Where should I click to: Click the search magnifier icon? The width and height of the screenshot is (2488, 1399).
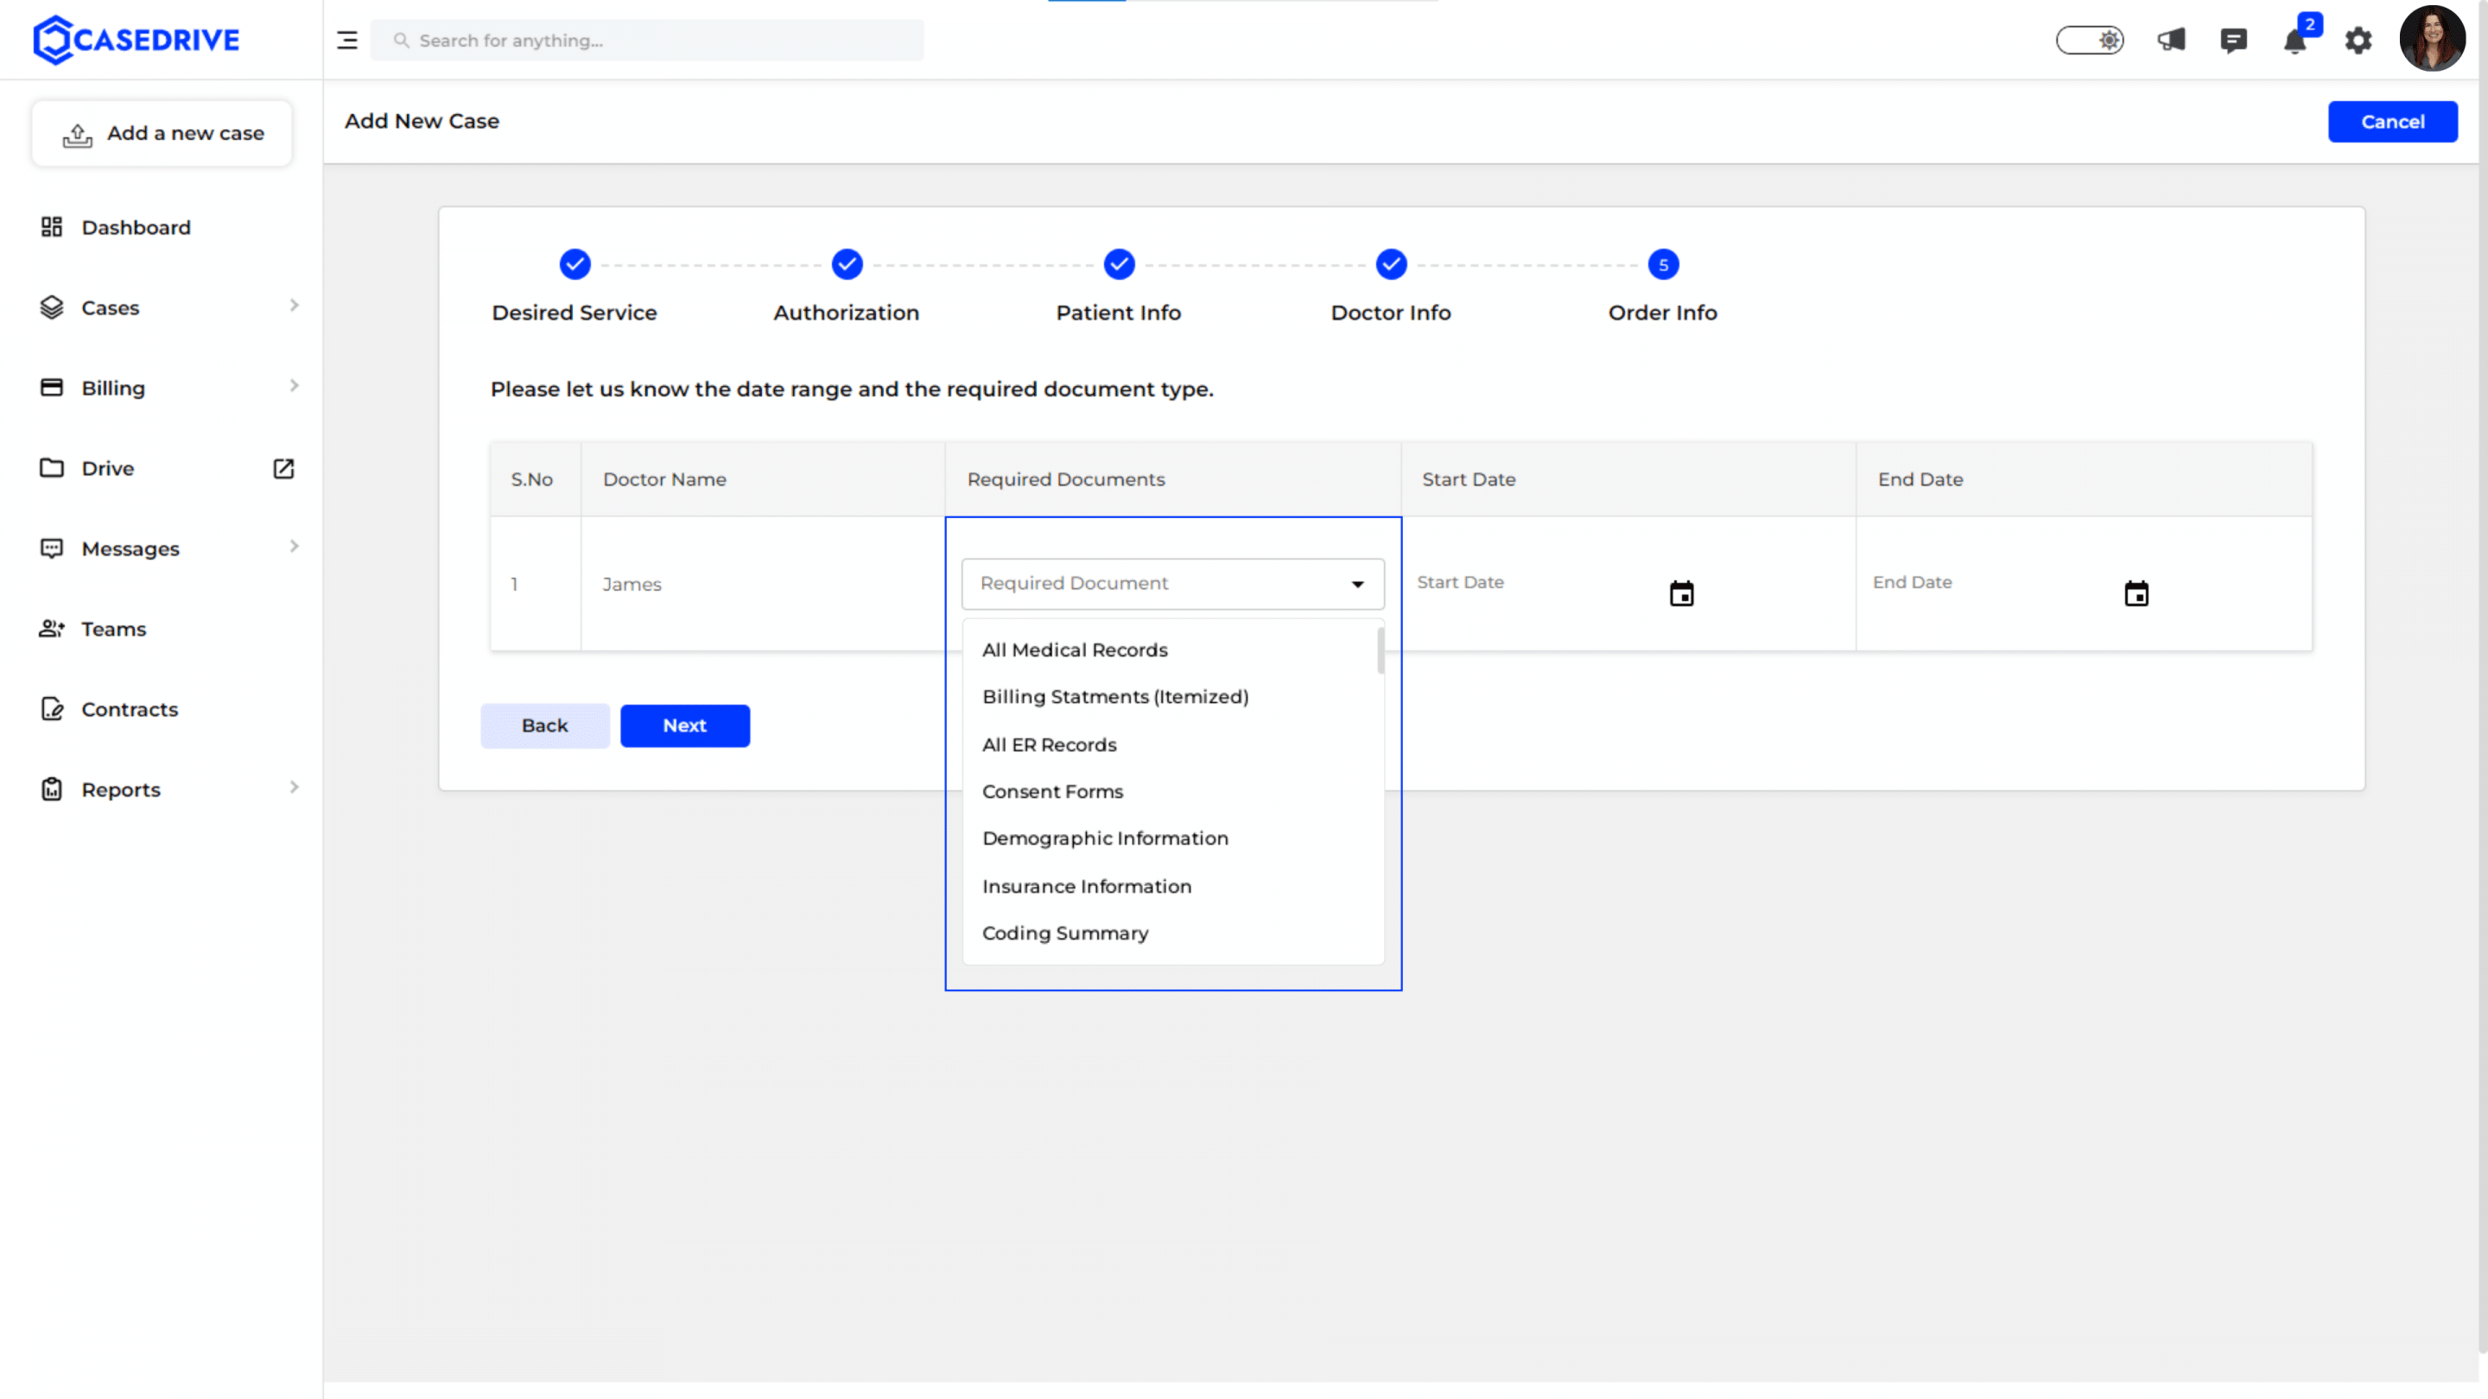pos(401,41)
